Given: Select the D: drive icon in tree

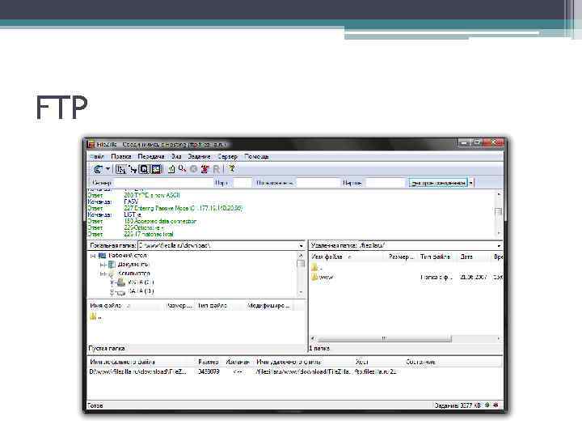Looking at the screenshot, I should (121, 292).
